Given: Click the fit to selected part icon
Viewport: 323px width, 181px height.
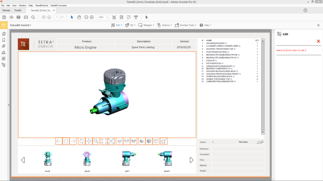Looking at the screenshot, I should 111,141.
